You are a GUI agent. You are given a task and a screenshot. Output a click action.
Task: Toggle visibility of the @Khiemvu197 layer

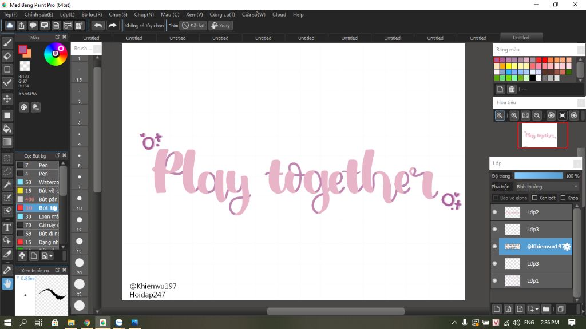pos(495,247)
